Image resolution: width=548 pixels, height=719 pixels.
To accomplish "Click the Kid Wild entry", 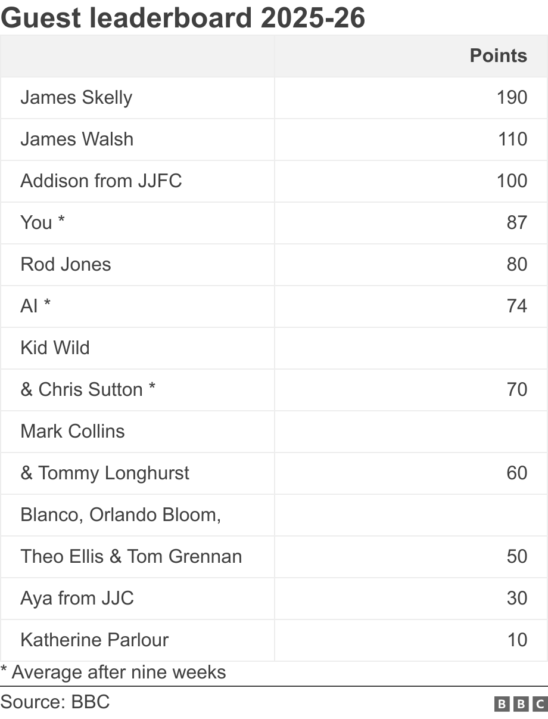I will click(55, 348).
